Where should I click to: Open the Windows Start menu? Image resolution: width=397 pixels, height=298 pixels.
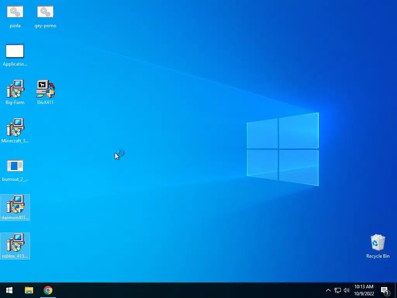coord(9,290)
